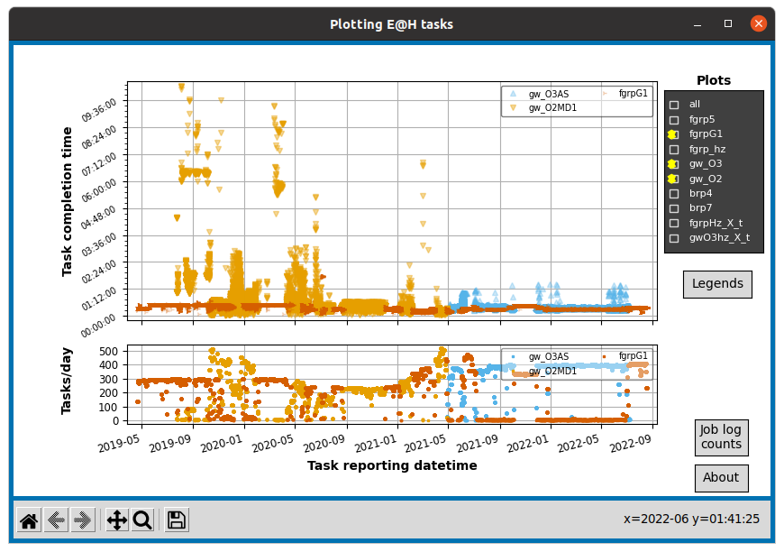Go forward to the next view
784x552 pixels.
[83, 520]
